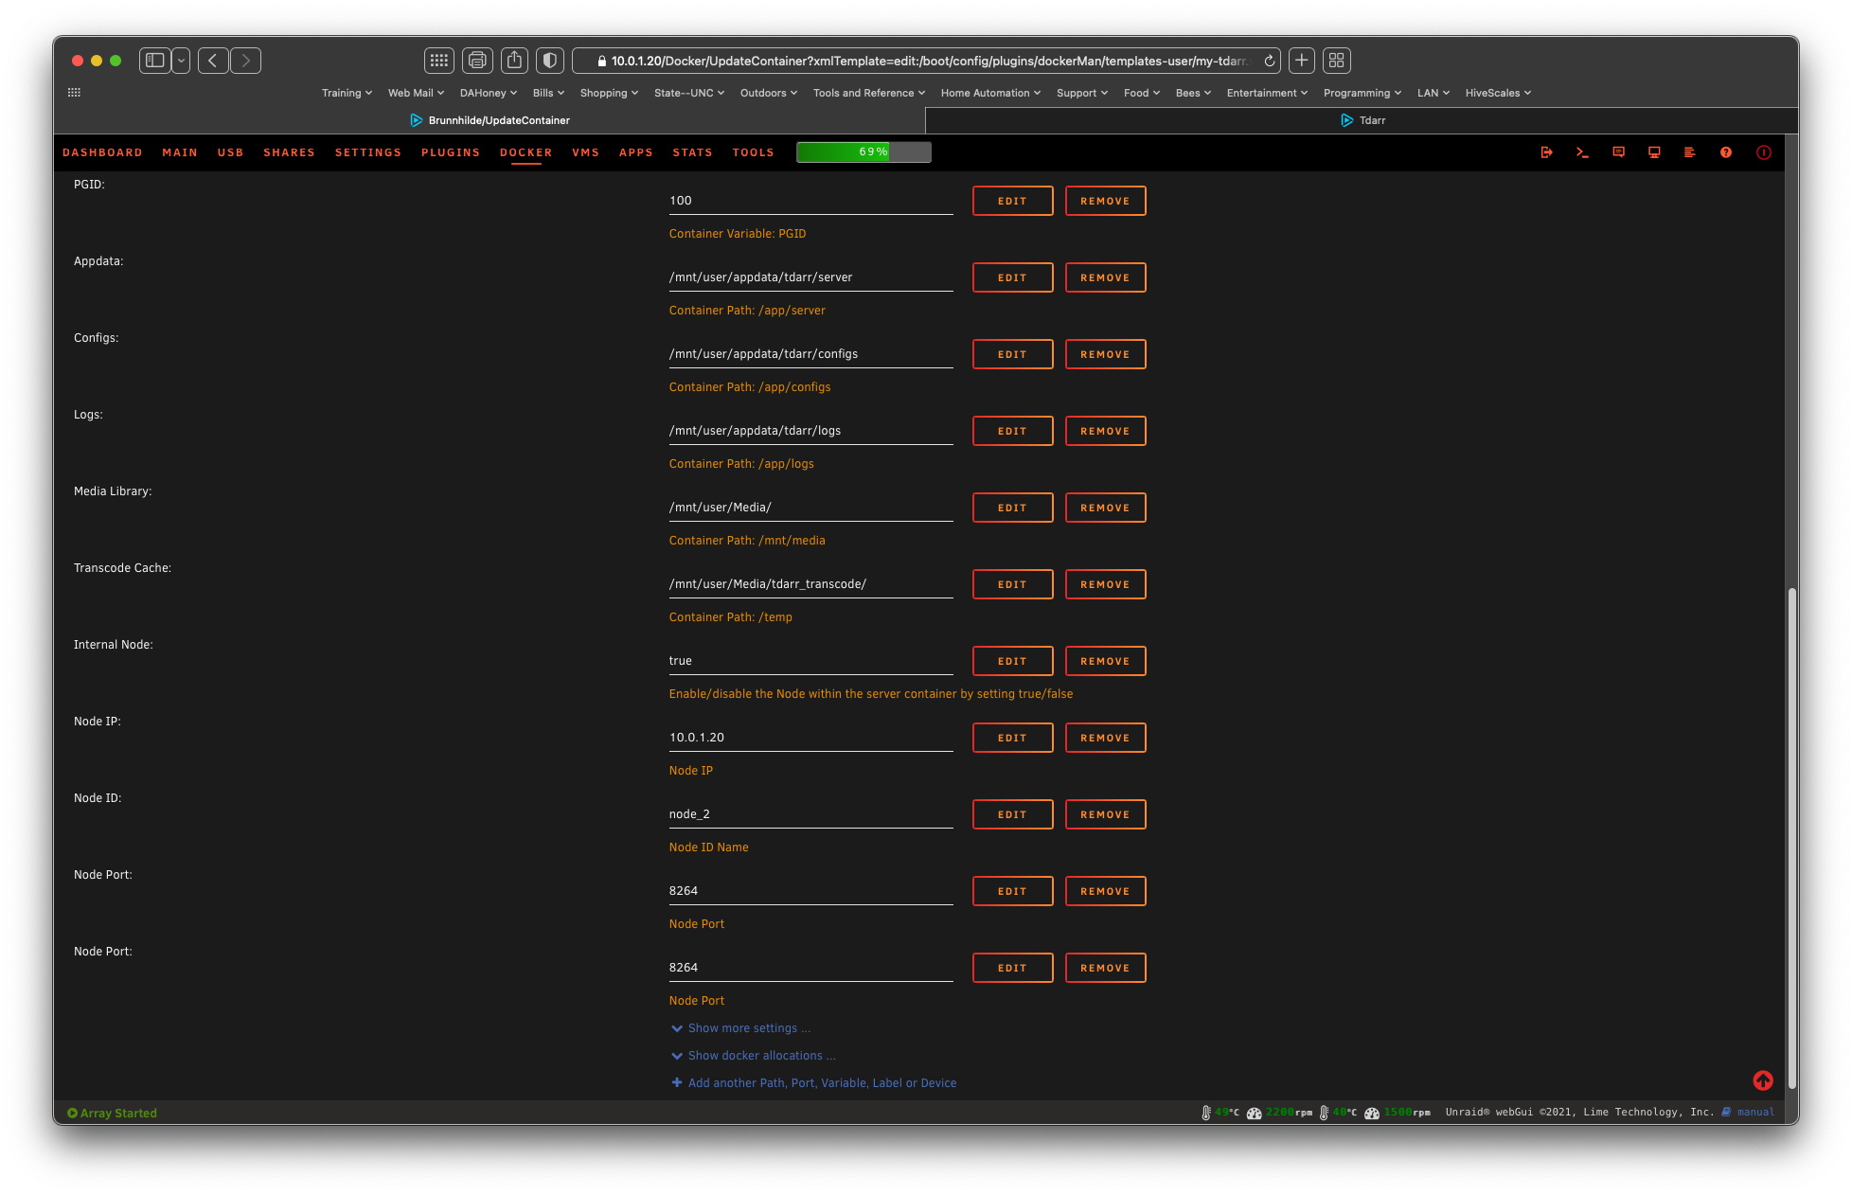Click the scroll-to-top arrow icon
Viewport: 1852px width, 1195px height.
point(1763,1080)
